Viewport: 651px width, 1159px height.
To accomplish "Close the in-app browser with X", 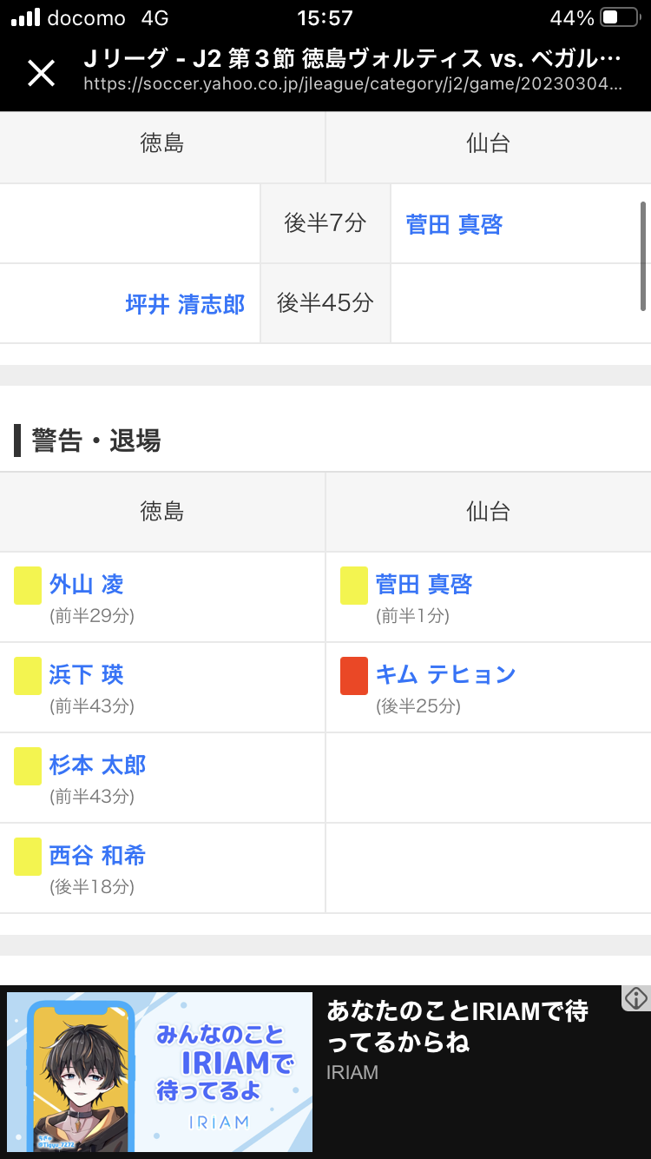I will pos(41,73).
